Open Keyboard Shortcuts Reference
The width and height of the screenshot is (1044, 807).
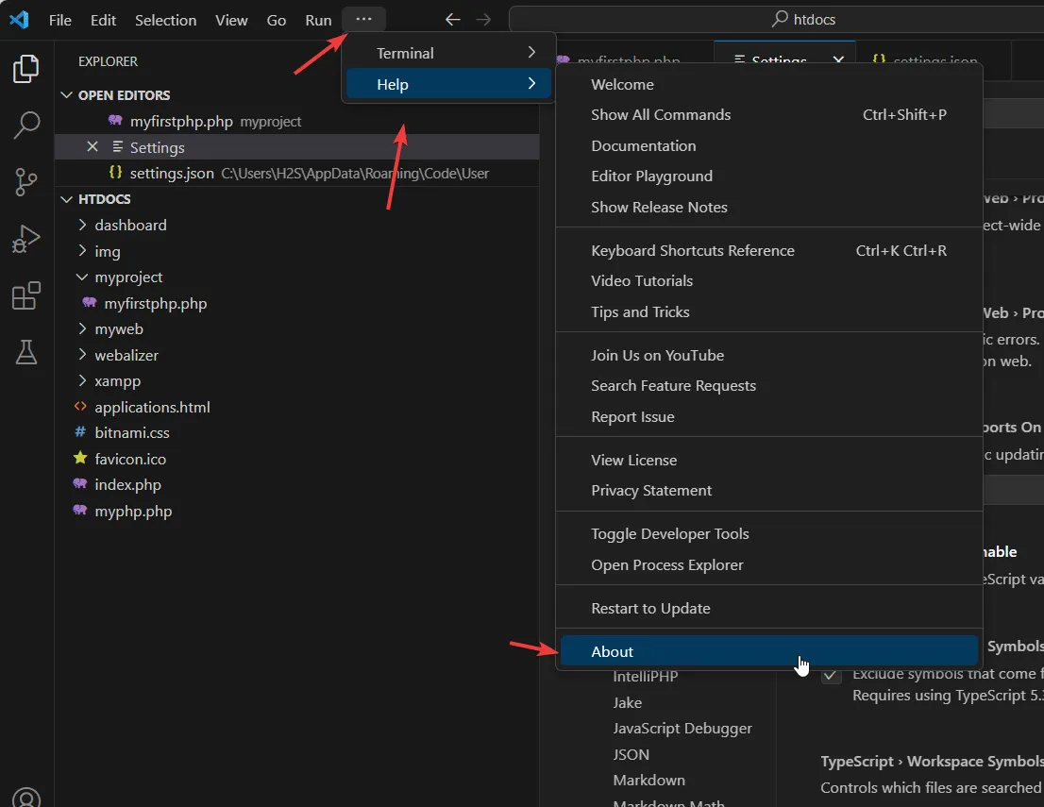(769, 250)
